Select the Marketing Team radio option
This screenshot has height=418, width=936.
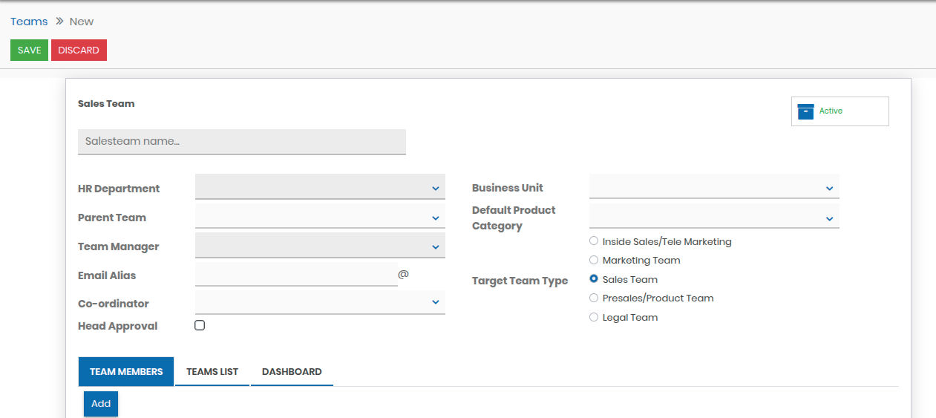[594, 261]
